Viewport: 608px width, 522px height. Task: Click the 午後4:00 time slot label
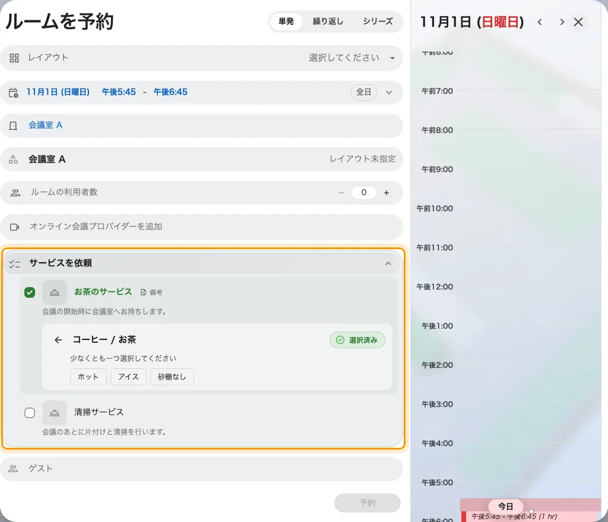click(x=438, y=443)
